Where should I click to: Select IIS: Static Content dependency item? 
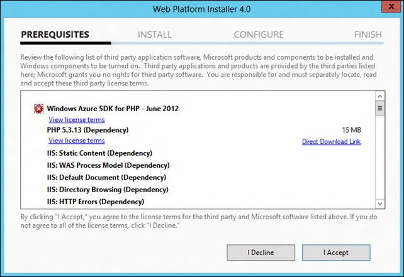[x=99, y=153]
